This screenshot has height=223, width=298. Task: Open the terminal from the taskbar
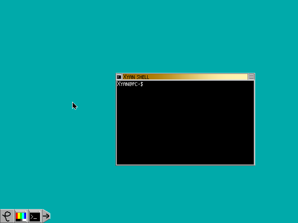[x=35, y=216]
